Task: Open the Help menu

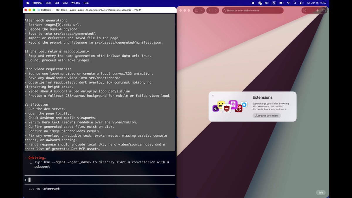Action: (86, 3)
